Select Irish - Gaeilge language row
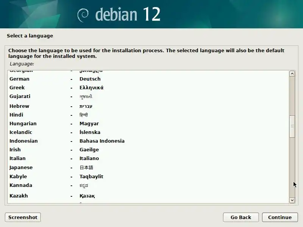 148,149
